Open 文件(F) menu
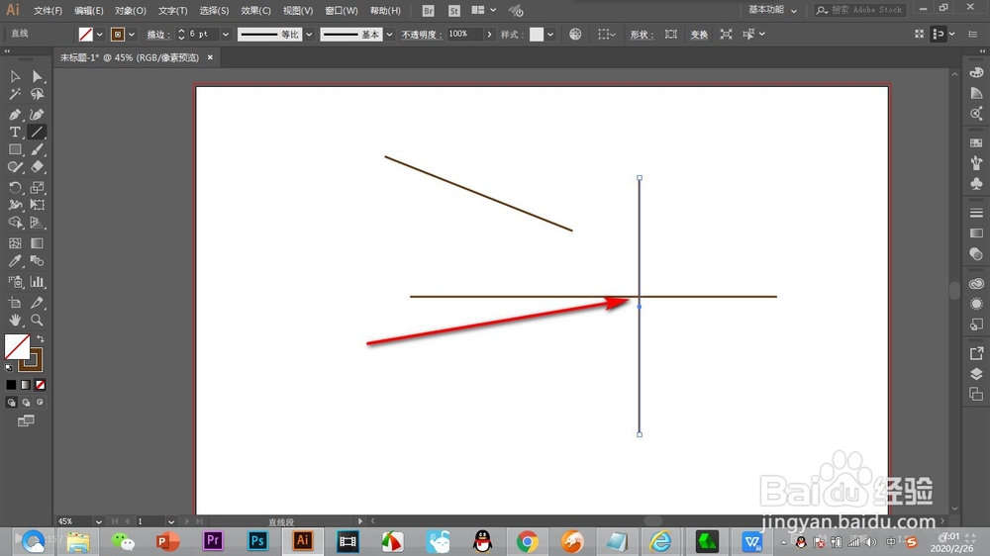Viewport: 990px width, 556px height. [x=48, y=11]
